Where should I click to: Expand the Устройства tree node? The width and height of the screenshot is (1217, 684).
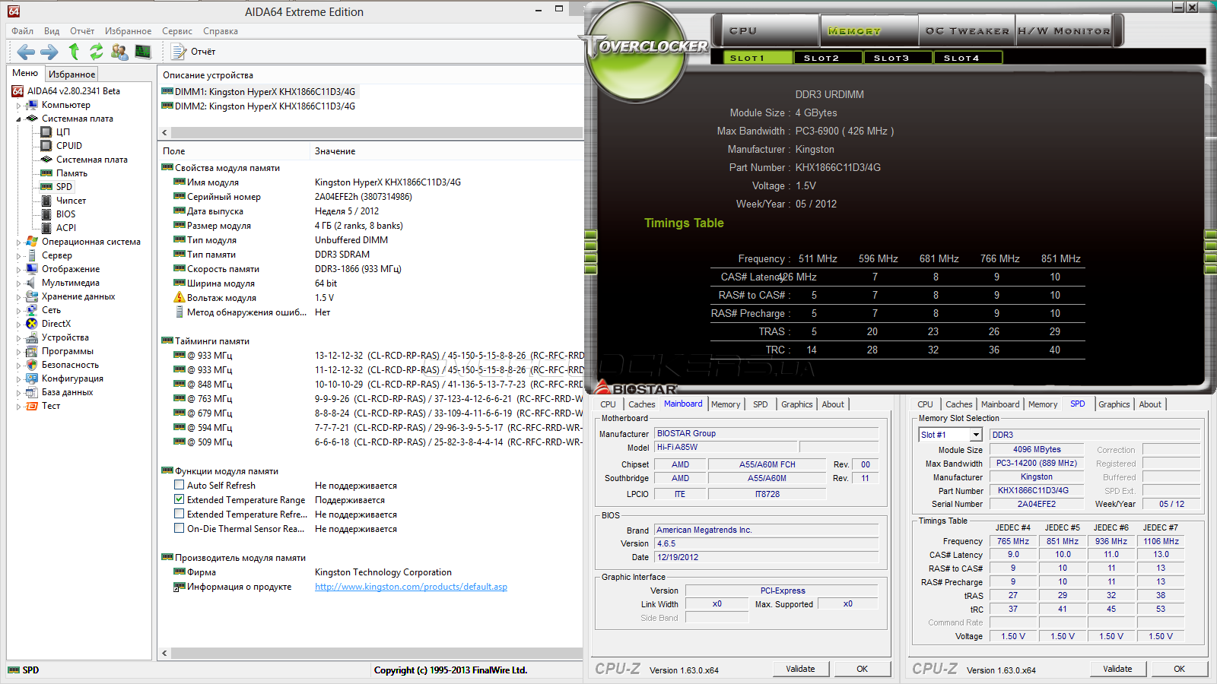click(x=19, y=338)
